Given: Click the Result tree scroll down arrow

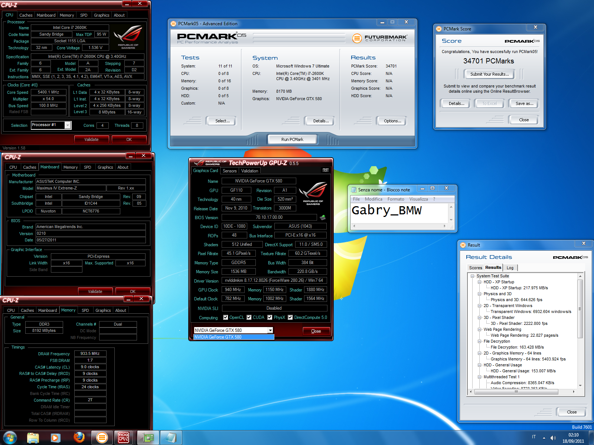Looking at the screenshot, I should [x=580, y=386].
